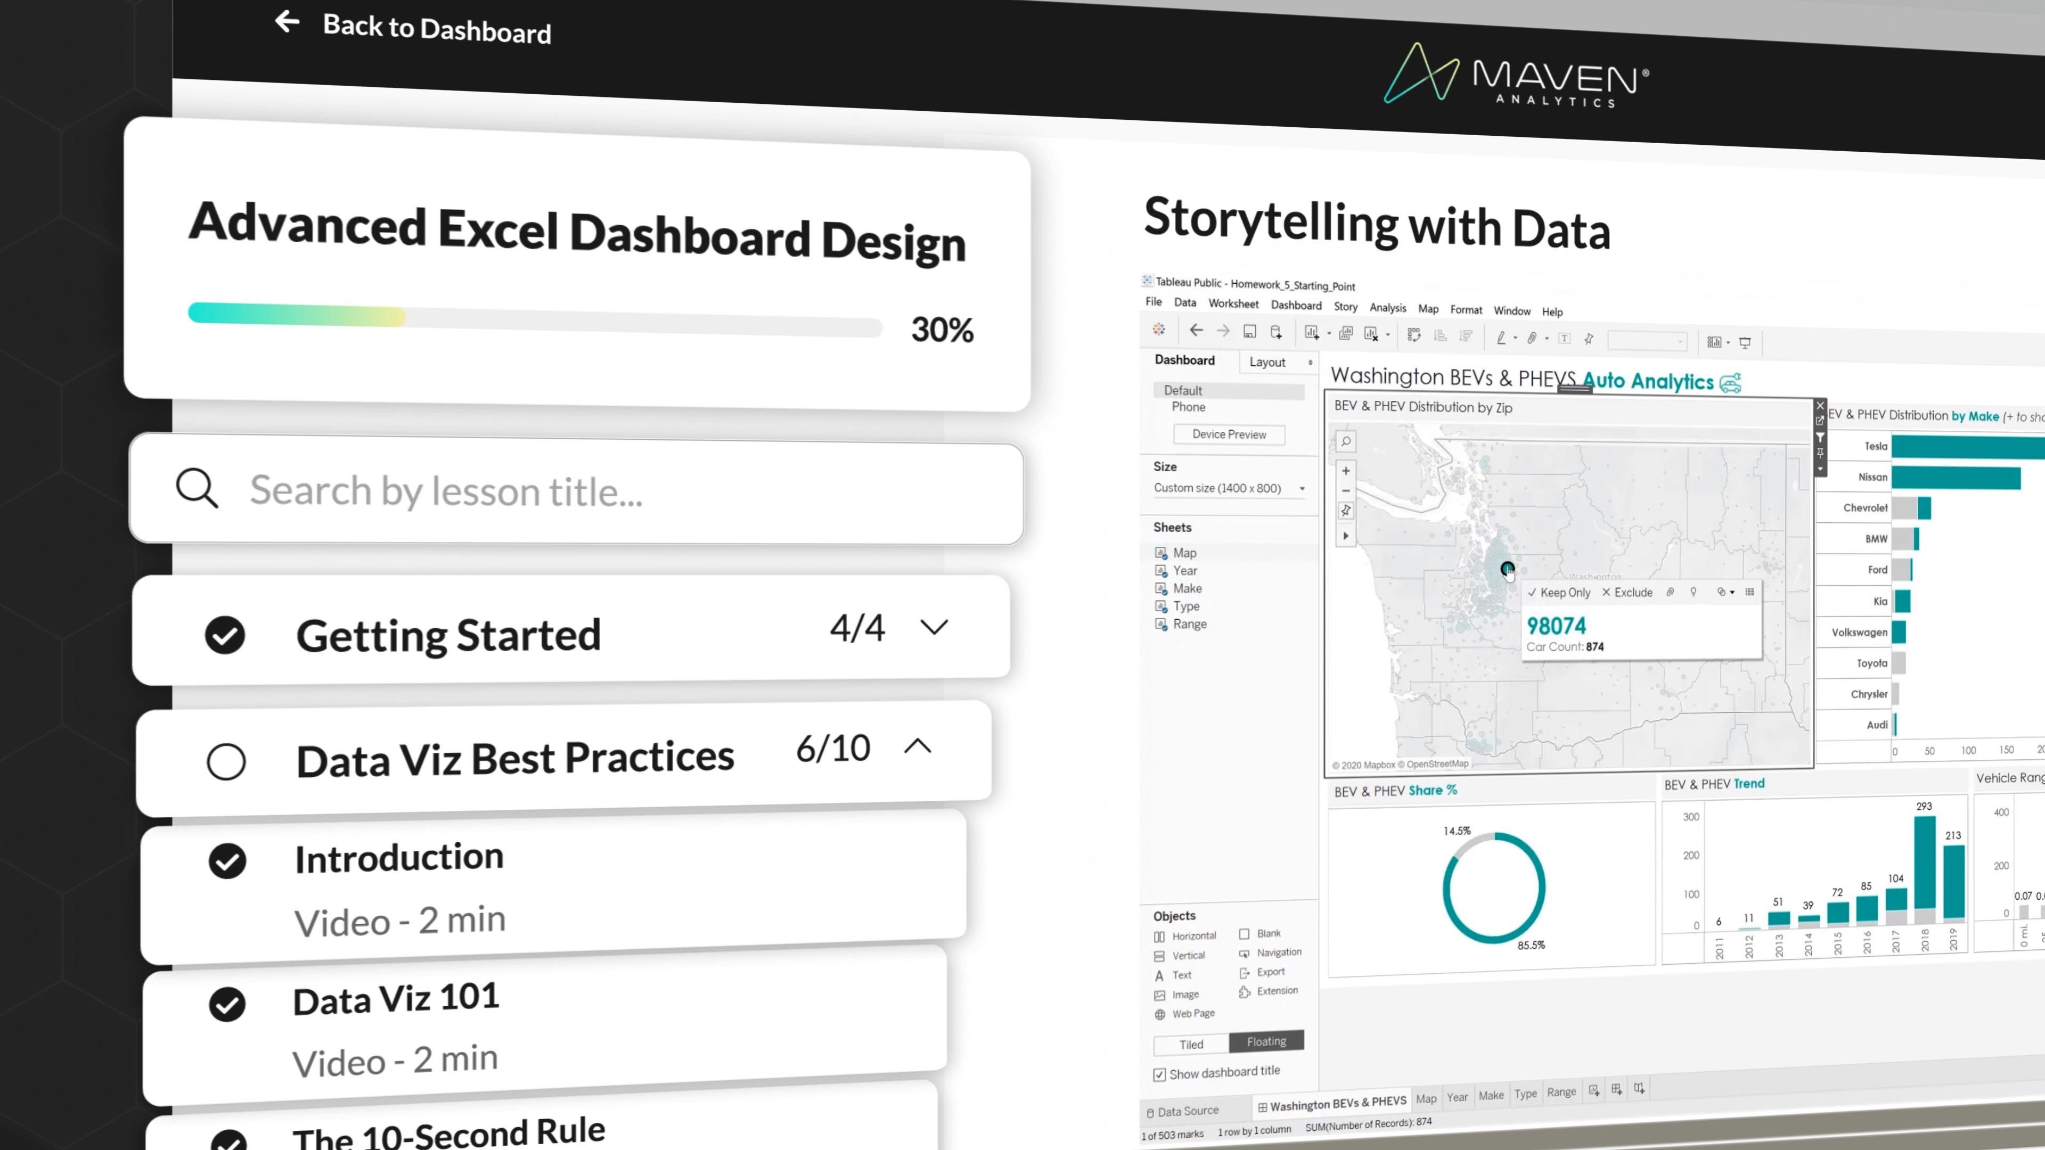Click the New Data Source cylinder icon

[x=1276, y=333]
